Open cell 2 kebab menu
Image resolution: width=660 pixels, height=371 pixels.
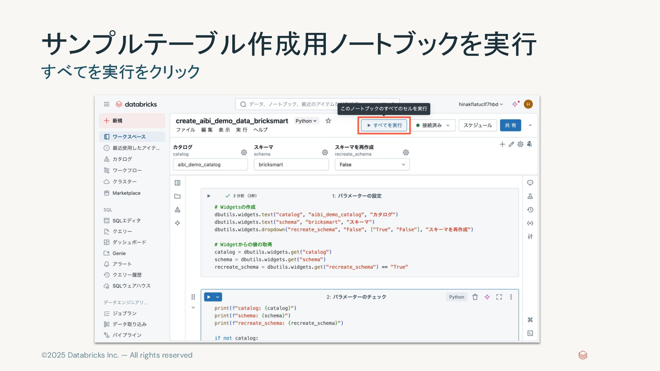coord(511,297)
